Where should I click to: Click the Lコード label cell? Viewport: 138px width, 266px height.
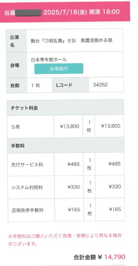point(71,85)
